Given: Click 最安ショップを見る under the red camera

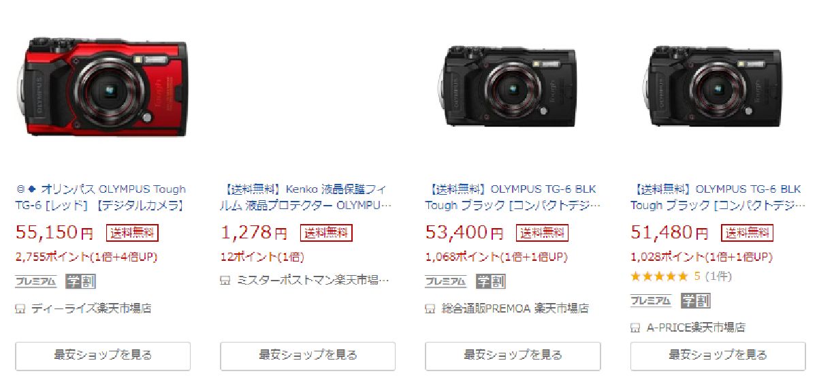Looking at the screenshot, I should (x=103, y=355).
